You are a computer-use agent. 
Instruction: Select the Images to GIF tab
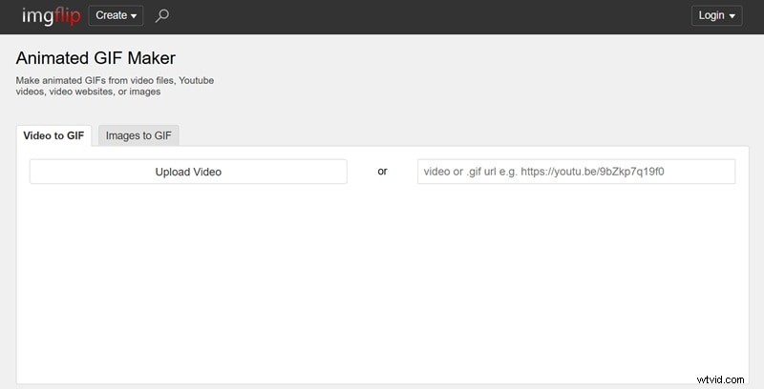138,135
